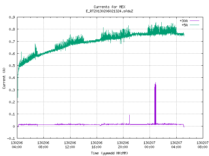209x156 pixels.
Task: Click the 130207 04:00 time tick label
Action: pos(176,145)
